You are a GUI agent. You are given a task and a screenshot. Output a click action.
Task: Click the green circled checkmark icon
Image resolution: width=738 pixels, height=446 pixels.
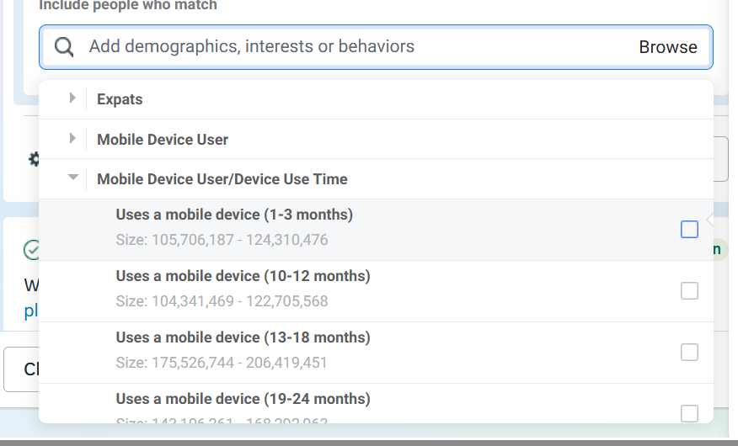tap(32, 250)
